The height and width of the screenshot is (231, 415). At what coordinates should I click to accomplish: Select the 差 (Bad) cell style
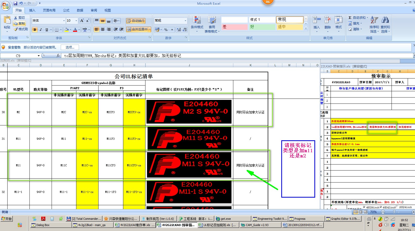click(x=234, y=27)
